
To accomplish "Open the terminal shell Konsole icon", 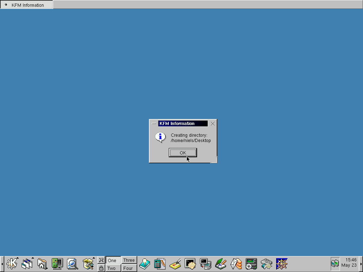I will click(190, 264).
